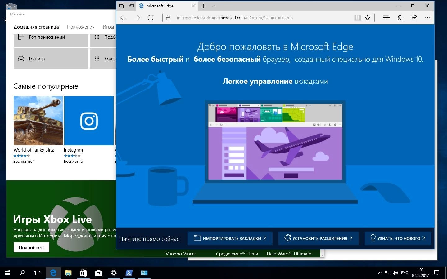
Task: Make a web note in Edge
Action: coord(400,18)
